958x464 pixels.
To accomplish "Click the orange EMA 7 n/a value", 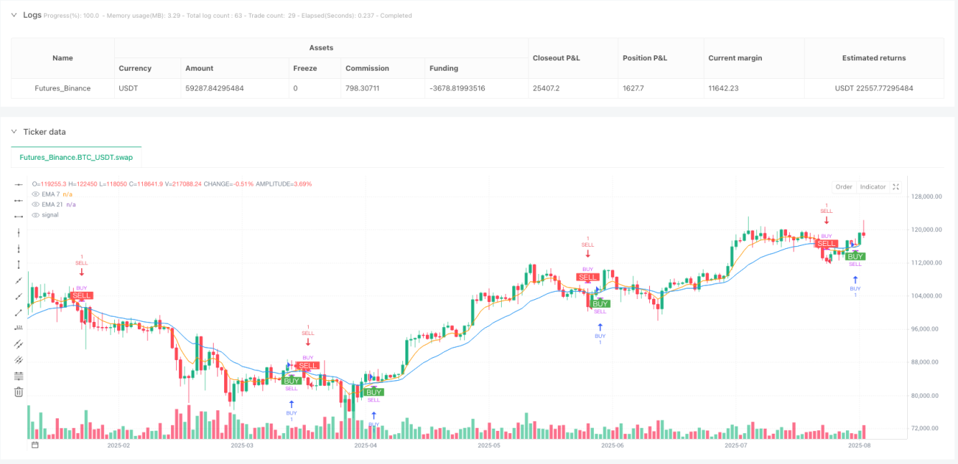I will pos(69,194).
